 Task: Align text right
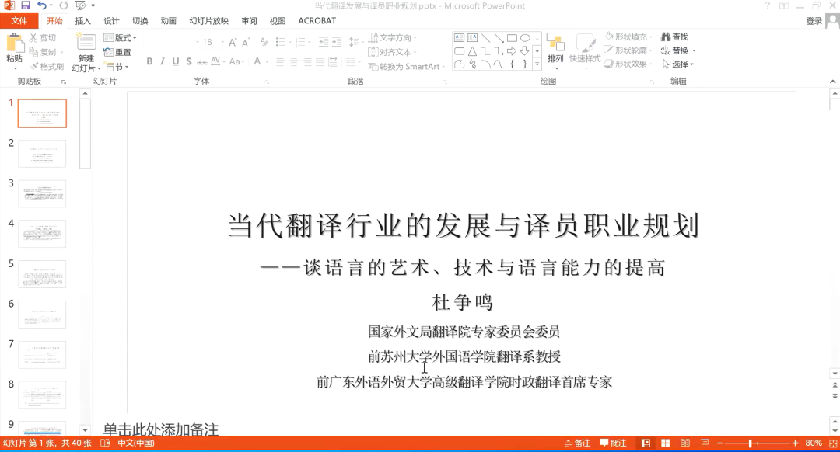click(306, 61)
